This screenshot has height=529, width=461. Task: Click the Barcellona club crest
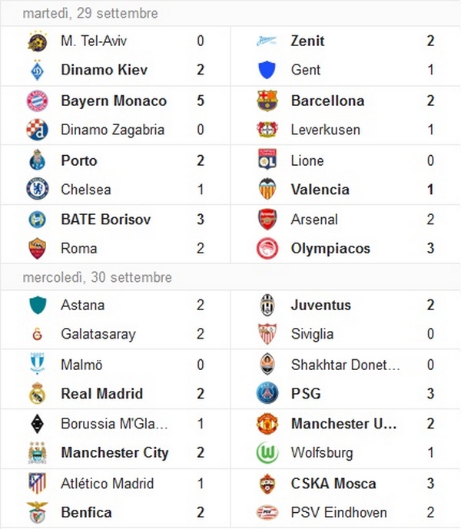267,101
